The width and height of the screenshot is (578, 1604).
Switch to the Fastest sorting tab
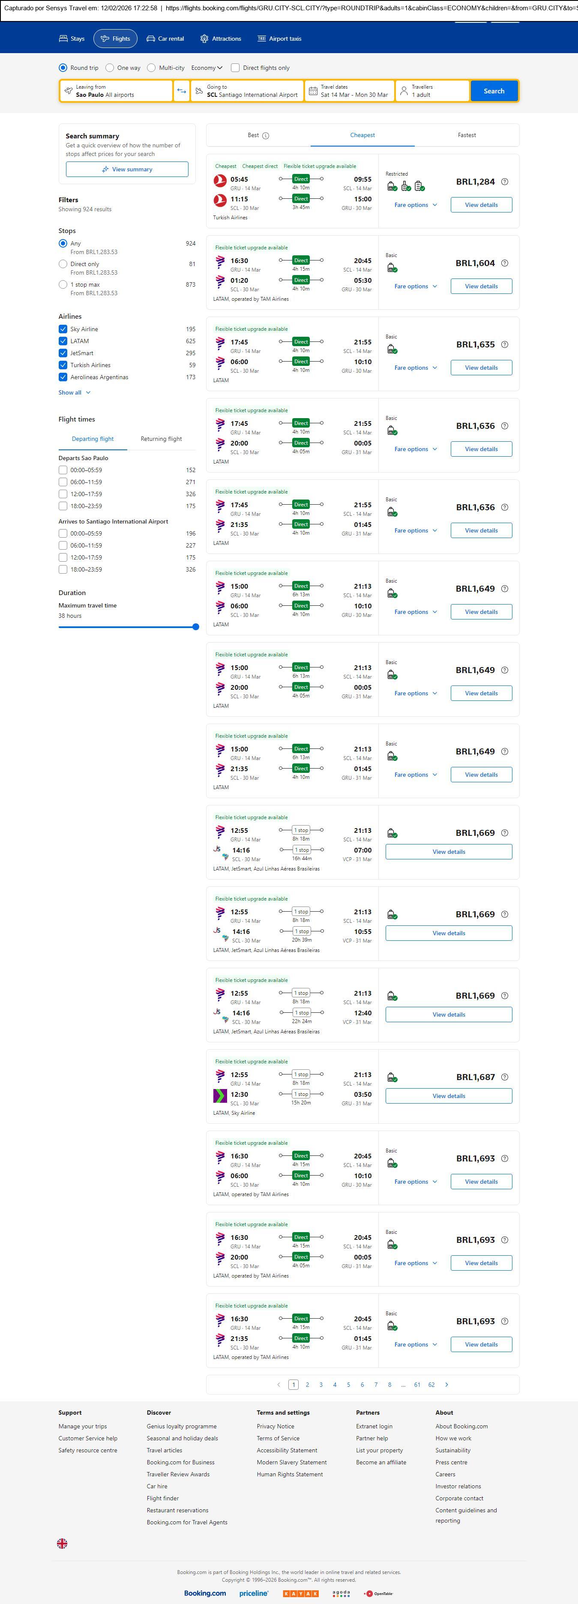467,135
